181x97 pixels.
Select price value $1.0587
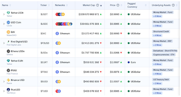click(115, 62)
